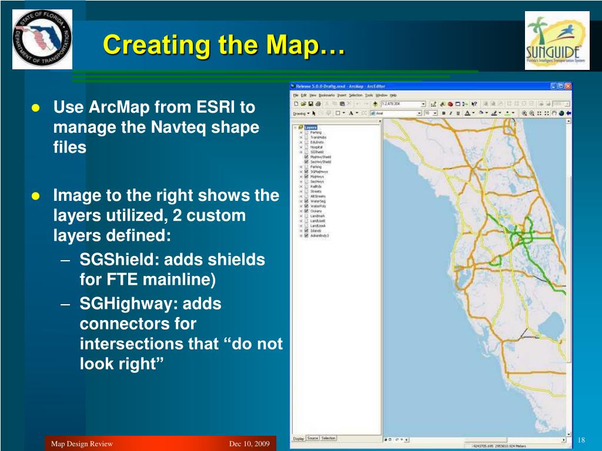
Task: Open the File menu
Action: coord(296,95)
